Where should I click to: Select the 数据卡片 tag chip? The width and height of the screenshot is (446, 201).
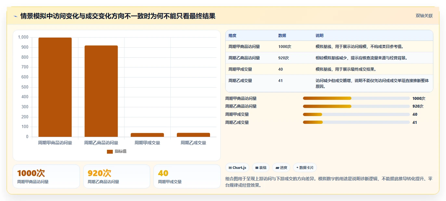click(x=305, y=168)
